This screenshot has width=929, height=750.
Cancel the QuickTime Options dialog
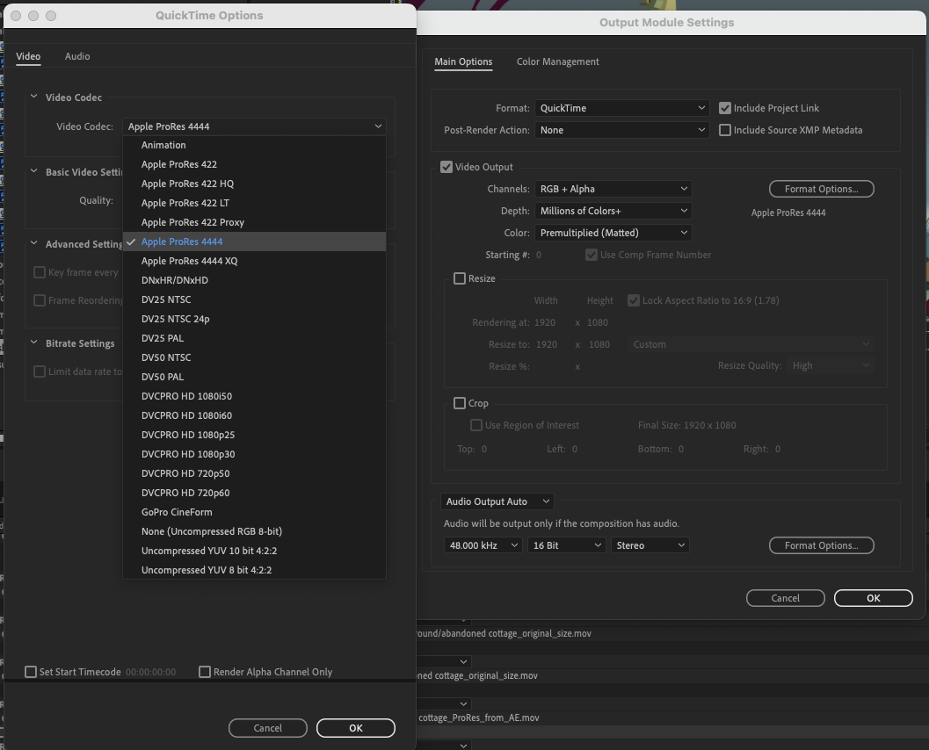[268, 728]
